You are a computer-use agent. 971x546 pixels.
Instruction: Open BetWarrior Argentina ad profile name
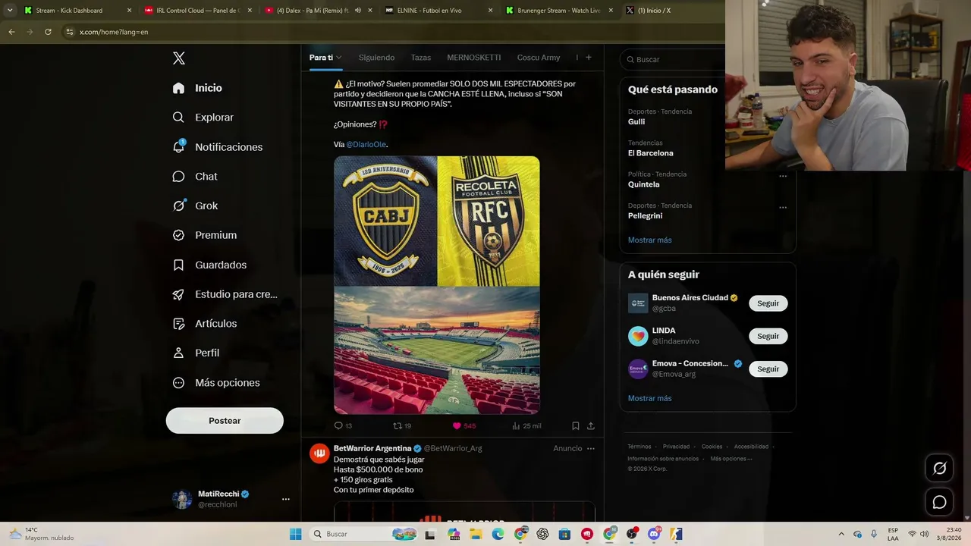(x=372, y=448)
